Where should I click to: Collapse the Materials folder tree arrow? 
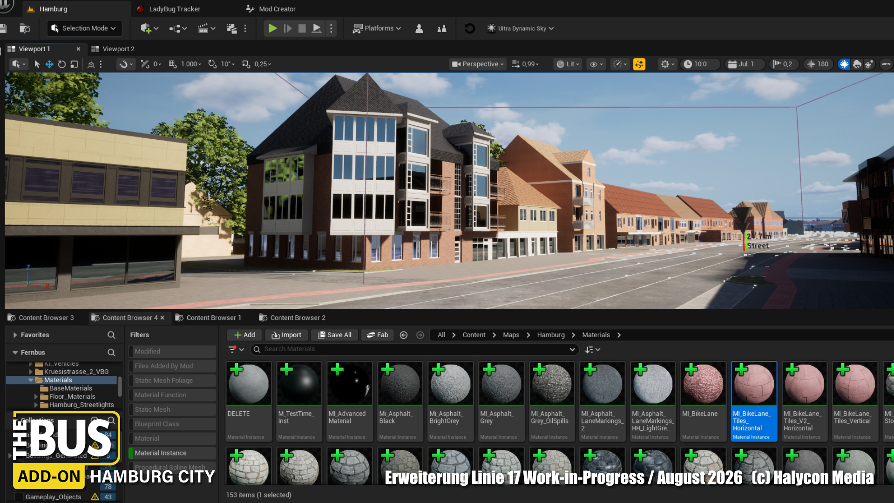point(31,380)
